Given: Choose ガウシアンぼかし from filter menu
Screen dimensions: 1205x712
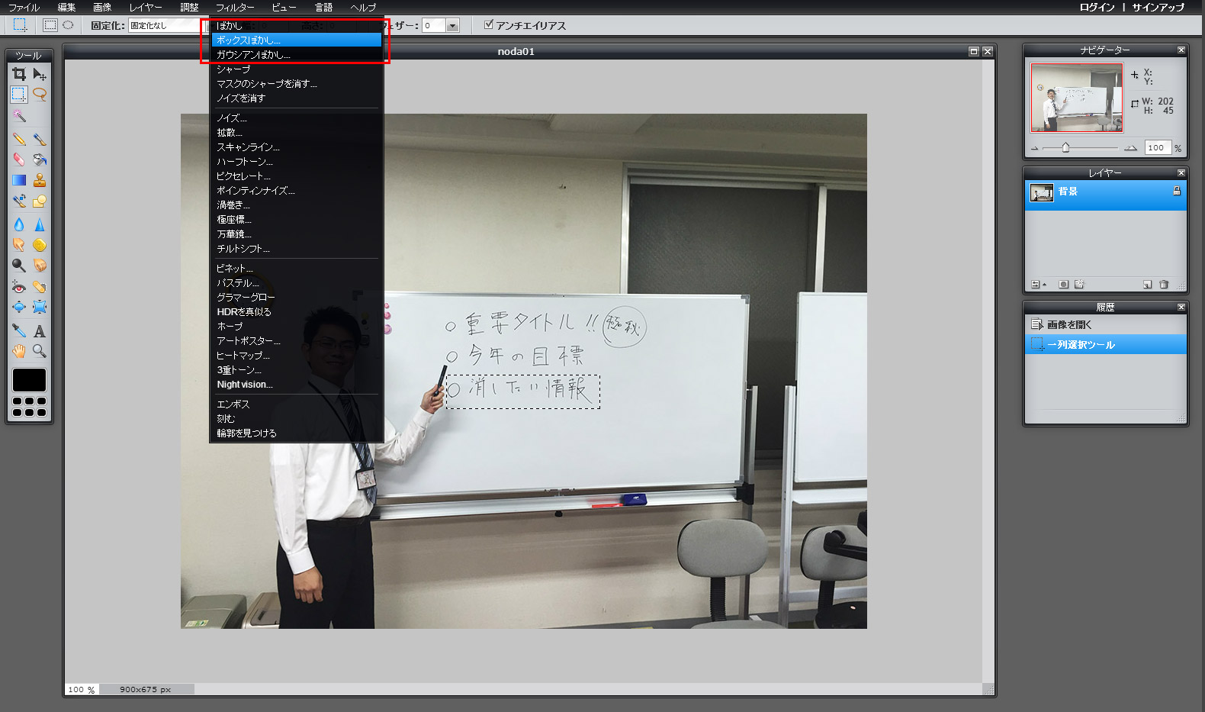Looking at the screenshot, I should pyautogui.click(x=296, y=55).
